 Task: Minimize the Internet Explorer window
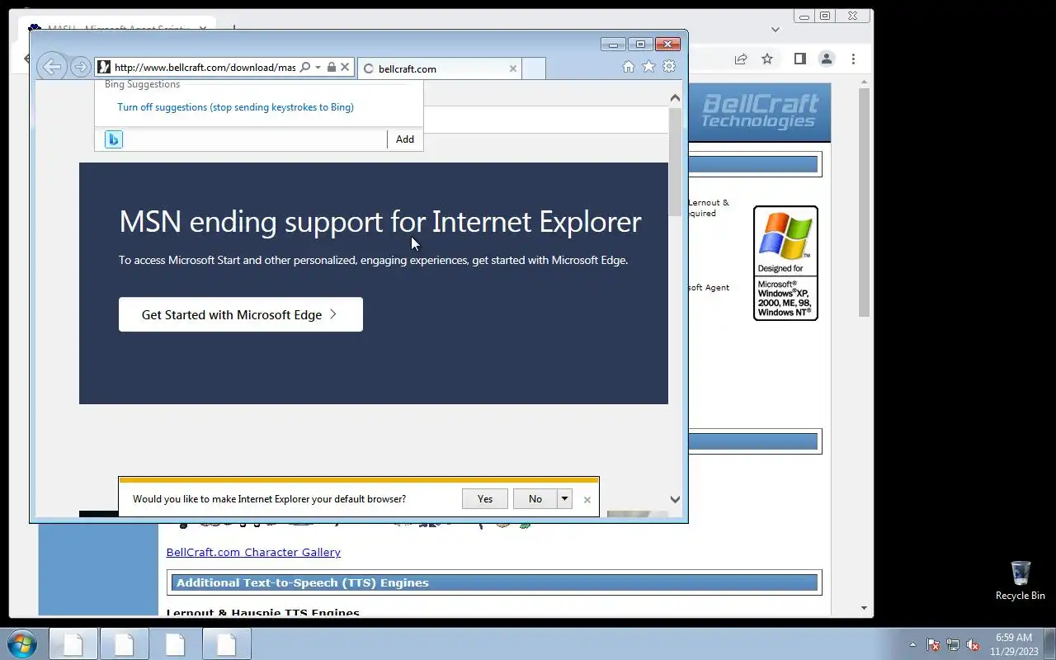[x=613, y=45]
